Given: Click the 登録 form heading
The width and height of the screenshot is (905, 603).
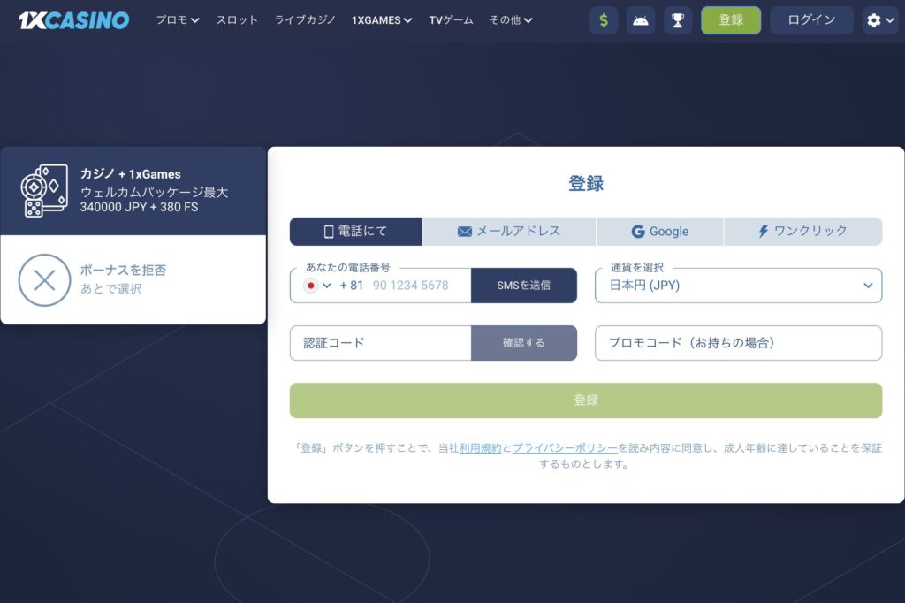Looking at the screenshot, I should pos(586,184).
